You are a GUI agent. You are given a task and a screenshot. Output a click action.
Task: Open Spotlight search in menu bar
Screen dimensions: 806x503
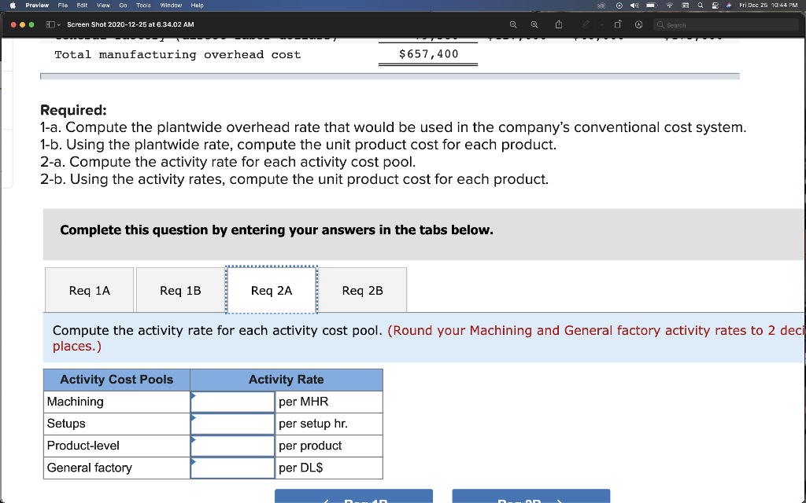point(700,6)
